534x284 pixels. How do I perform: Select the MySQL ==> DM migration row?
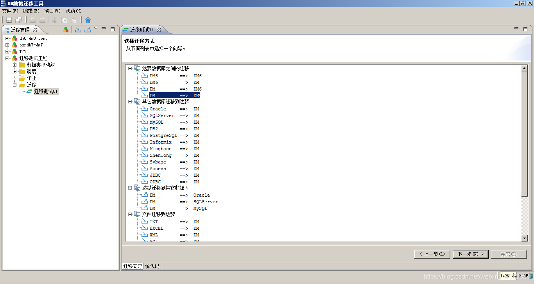pyautogui.click(x=174, y=122)
